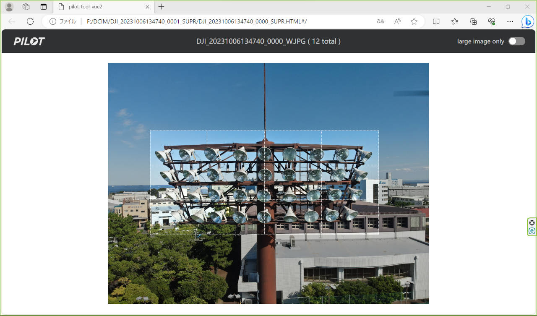This screenshot has width=537, height=316.
Task: Enter split screen view
Action: pos(436,21)
